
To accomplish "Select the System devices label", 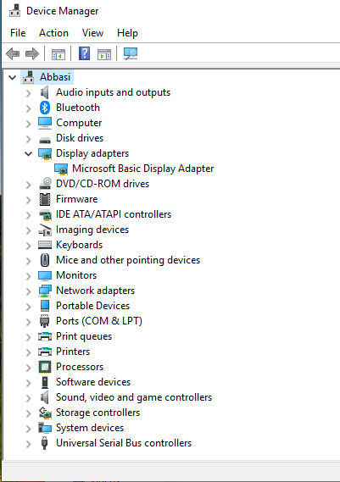I will click(90, 428).
